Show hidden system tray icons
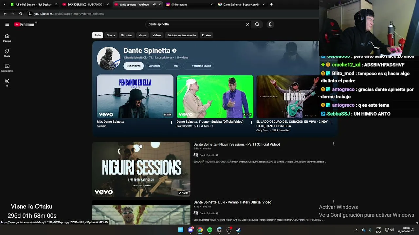The image size is (419, 235). click(x=356, y=230)
